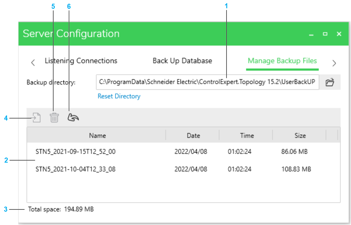Screen dimensions: 351x225
Task: Click the import backup file icon
Action: click(37, 118)
